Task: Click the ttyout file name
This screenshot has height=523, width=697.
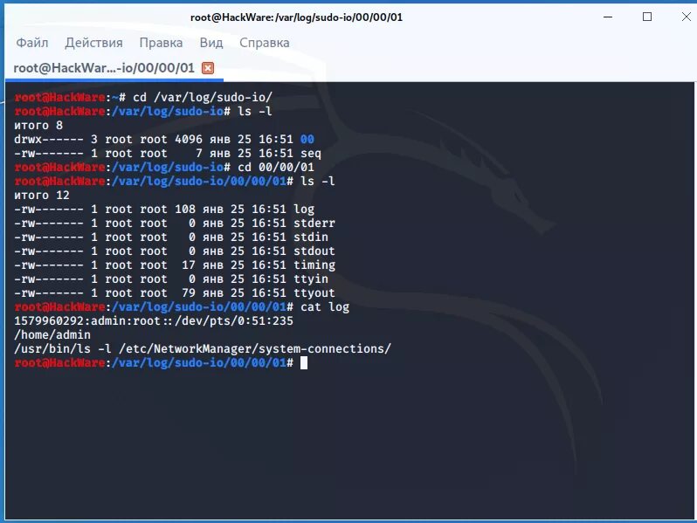Action: tap(314, 293)
